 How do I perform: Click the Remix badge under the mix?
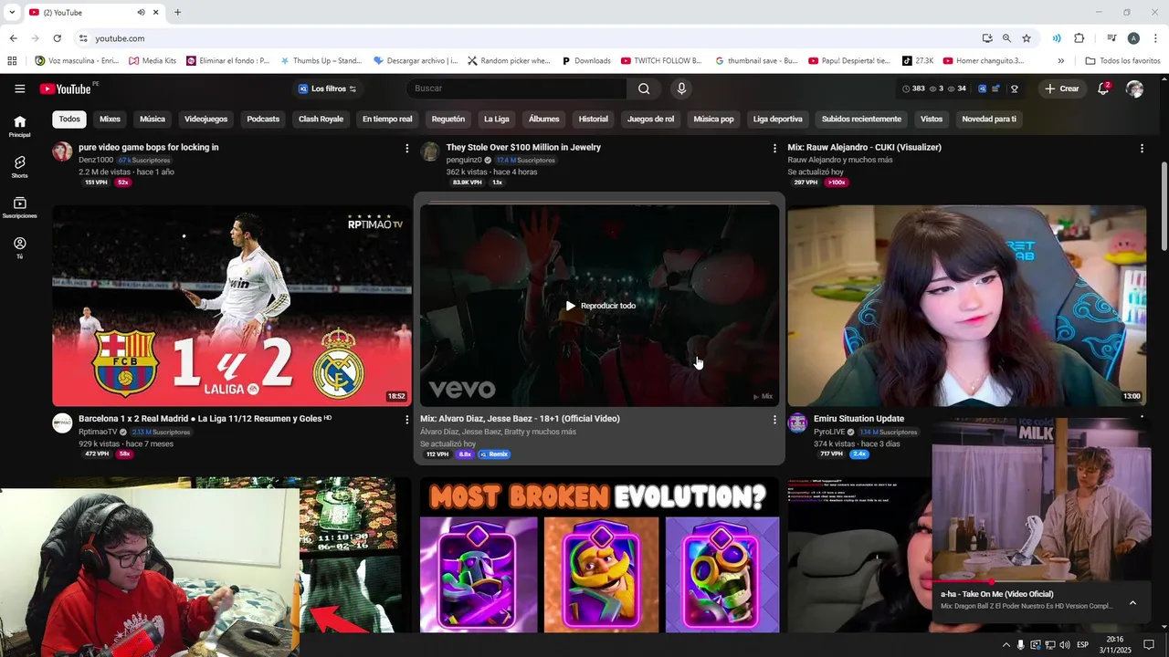point(494,454)
